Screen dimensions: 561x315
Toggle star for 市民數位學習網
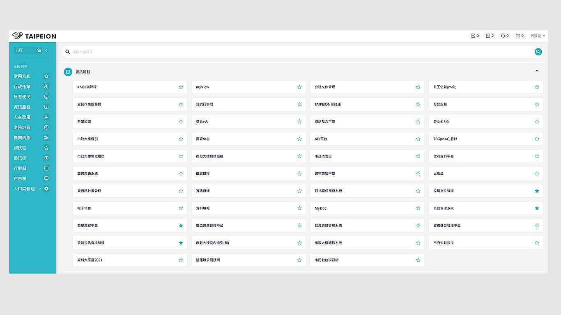point(418,260)
